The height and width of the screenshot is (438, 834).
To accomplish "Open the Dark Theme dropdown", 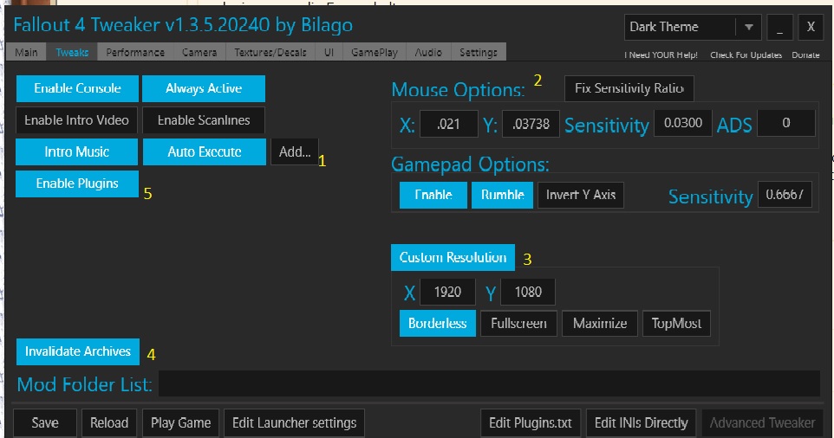I will [748, 27].
